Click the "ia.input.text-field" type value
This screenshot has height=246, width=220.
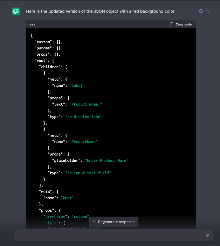(x=88, y=173)
